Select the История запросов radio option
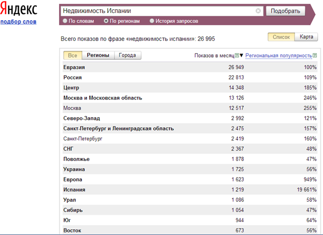This screenshot has width=323, height=235. coord(152,21)
